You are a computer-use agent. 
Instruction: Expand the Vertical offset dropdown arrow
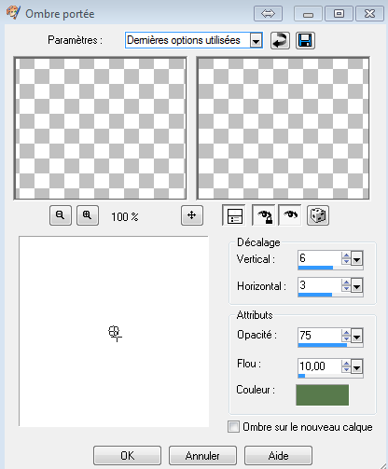tap(357, 258)
